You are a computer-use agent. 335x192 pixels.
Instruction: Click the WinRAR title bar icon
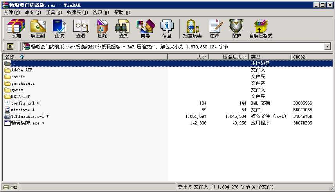coord(5,5)
